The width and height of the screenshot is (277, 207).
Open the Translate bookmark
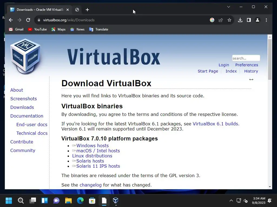[x=98, y=29]
